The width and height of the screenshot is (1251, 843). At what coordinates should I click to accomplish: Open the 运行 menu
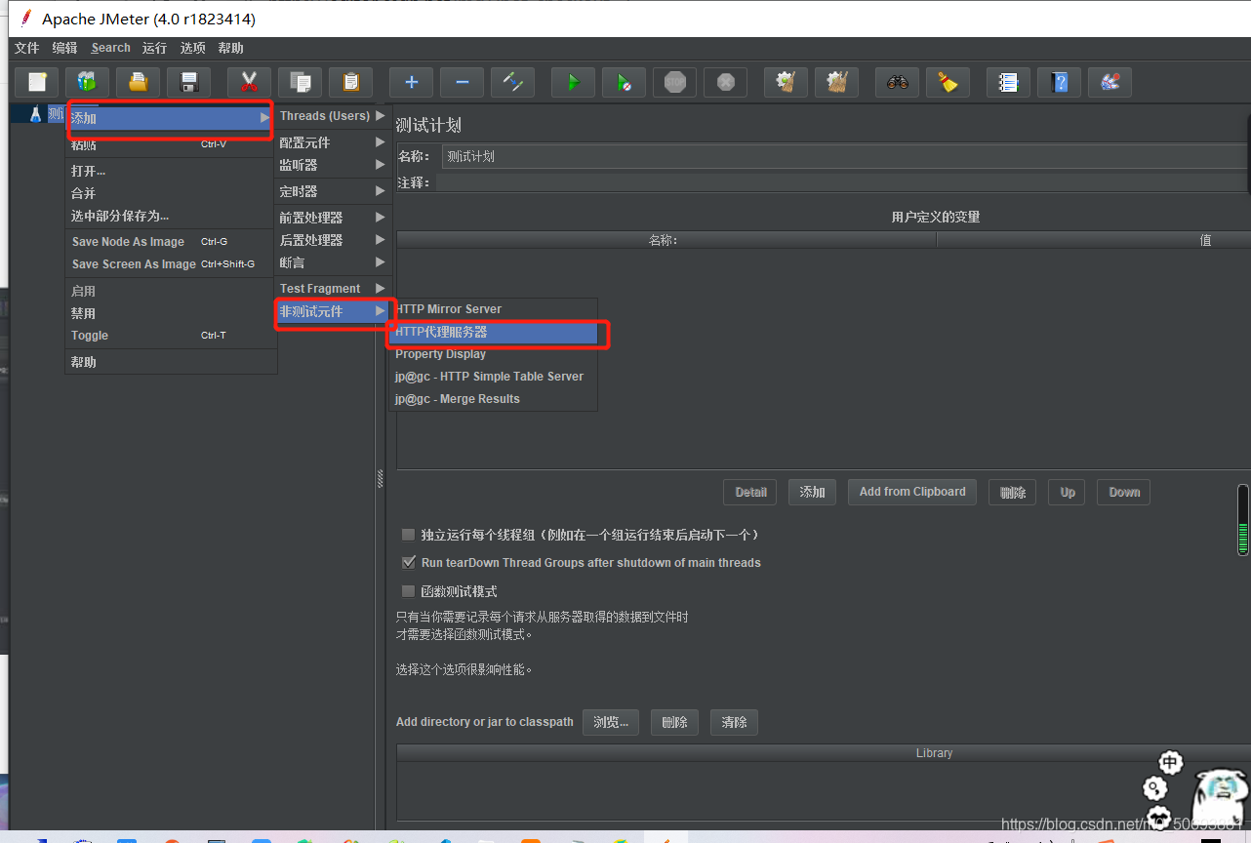click(154, 48)
